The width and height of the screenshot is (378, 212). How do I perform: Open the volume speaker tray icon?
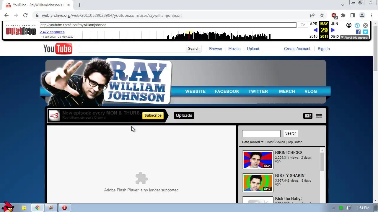tap(348, 208)
